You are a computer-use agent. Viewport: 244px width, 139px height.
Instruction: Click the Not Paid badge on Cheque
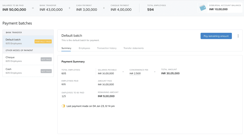pyautogui.click(x=46, y=59)
